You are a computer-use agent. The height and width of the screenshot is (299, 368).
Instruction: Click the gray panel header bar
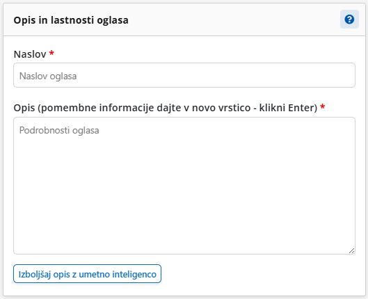pos(184,19)
